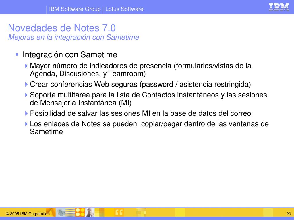The image size is (294, 220).
Task: Click the header text 'IBM Software Group | Lotus Software'
Action: [96, 9]
